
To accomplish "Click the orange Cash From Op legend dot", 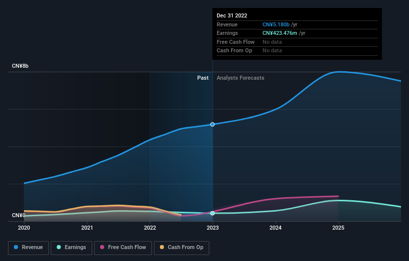I will 162,247.
